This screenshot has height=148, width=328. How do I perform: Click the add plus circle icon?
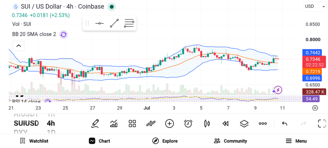169,124
